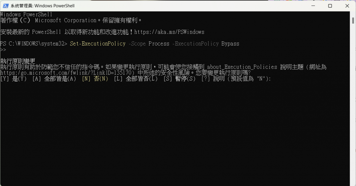Minimize the PowerShell window
Viewport: 356px width, 186px height.
click(313, 6)
